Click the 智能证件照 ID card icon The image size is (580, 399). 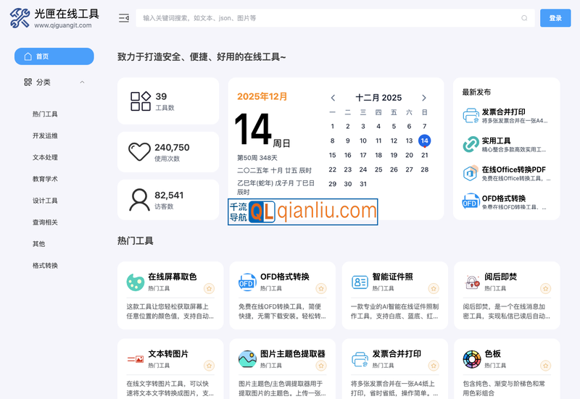point(360,282)
